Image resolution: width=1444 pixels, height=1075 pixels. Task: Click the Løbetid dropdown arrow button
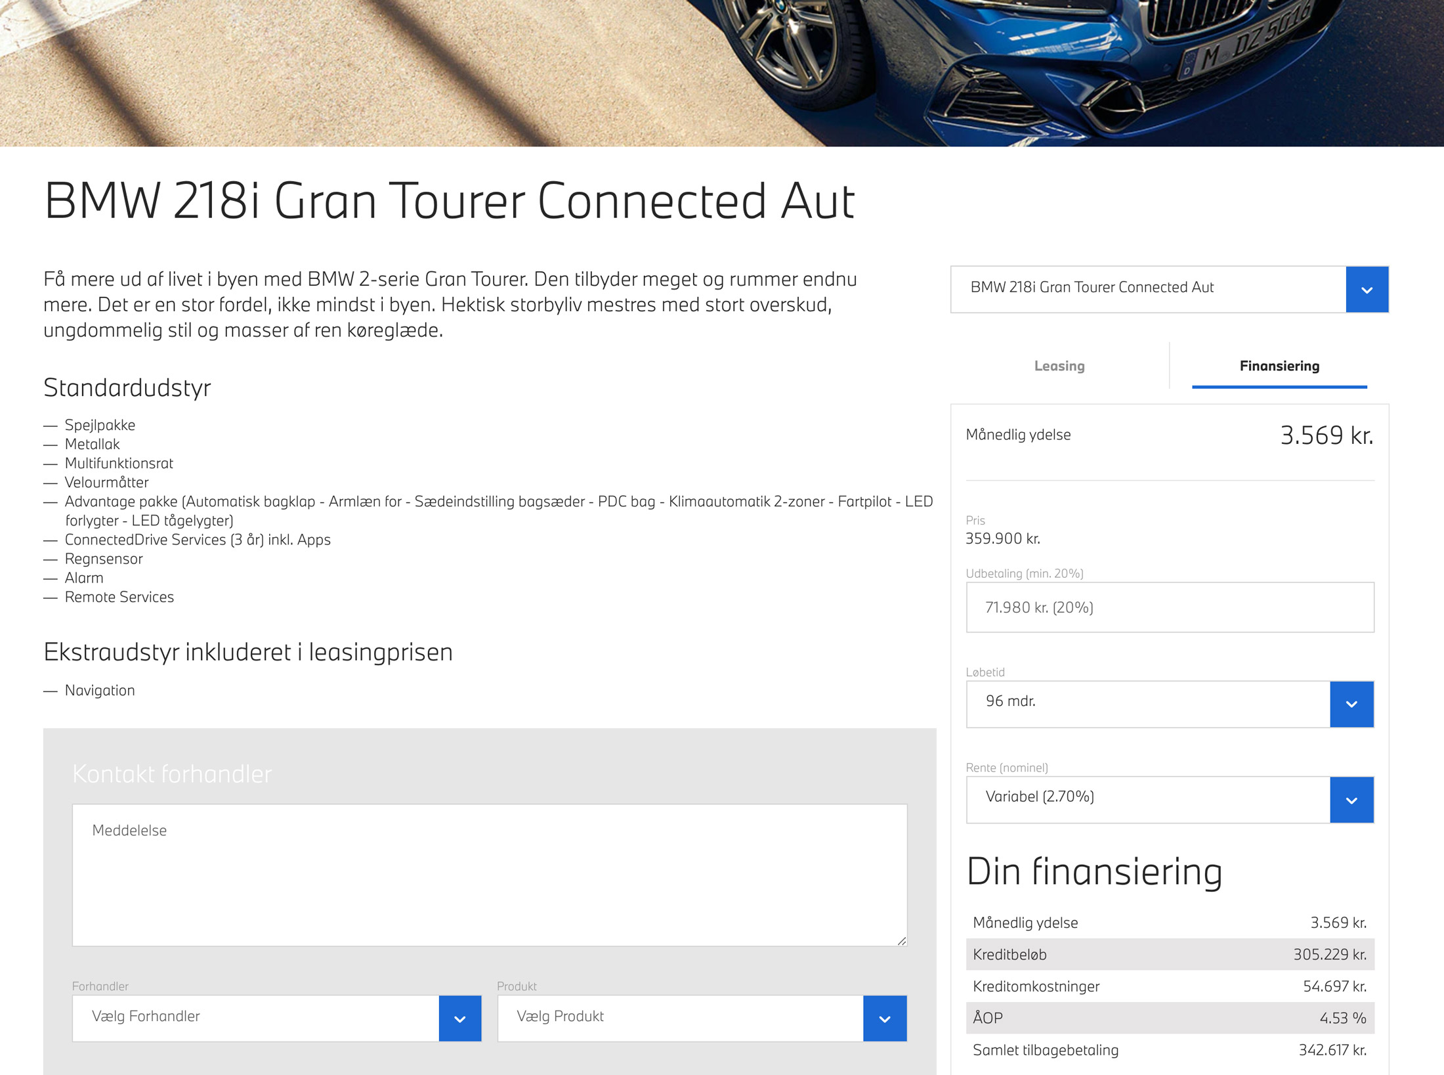(x=1351, y=704)
